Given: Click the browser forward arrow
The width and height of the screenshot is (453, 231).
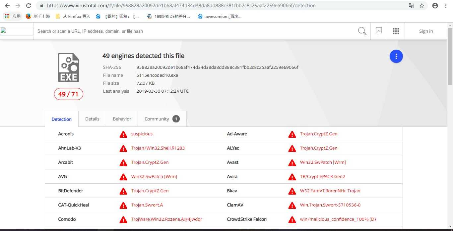Looking at the screenshot, I should click(18, 6).
